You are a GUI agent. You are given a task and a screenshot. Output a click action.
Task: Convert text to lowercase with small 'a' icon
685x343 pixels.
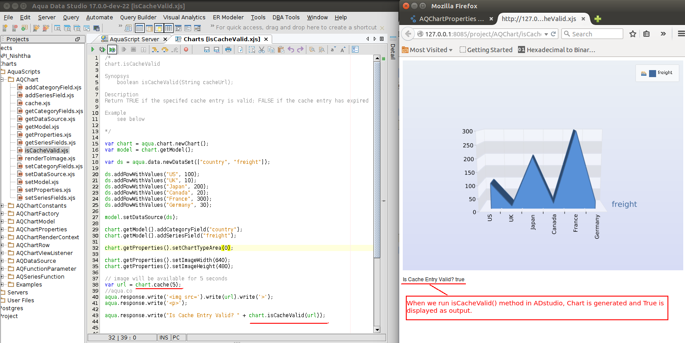pyautogui.click(x=333, y=50)
